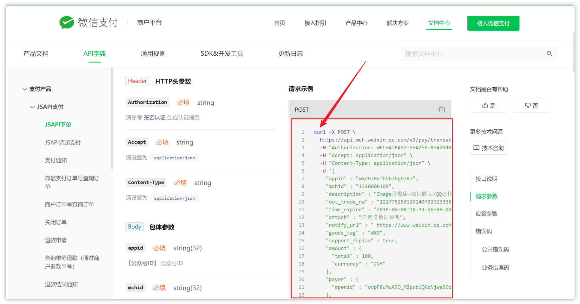Click the mchid parameter name

(135, 288)
